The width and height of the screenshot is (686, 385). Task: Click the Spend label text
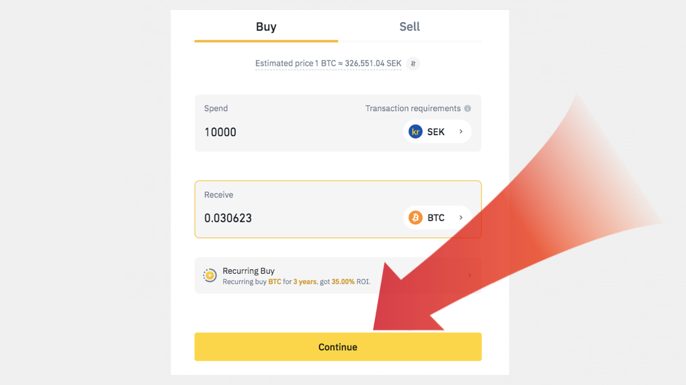pyautogui.click(x=216, y=108)
